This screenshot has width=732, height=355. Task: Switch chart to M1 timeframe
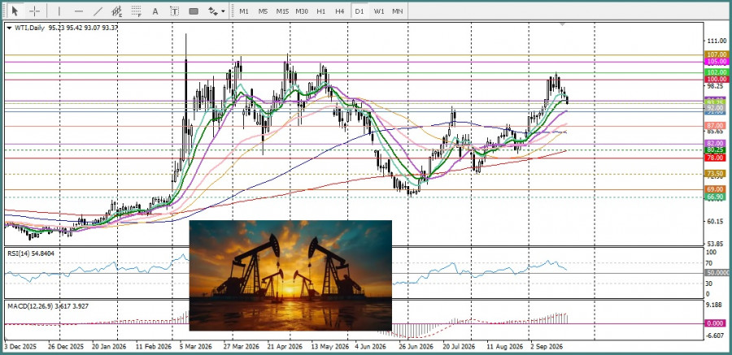point(244,11)
